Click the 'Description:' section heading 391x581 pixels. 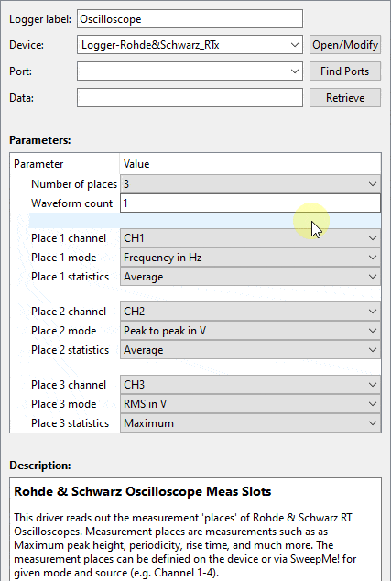pos(40,466)
